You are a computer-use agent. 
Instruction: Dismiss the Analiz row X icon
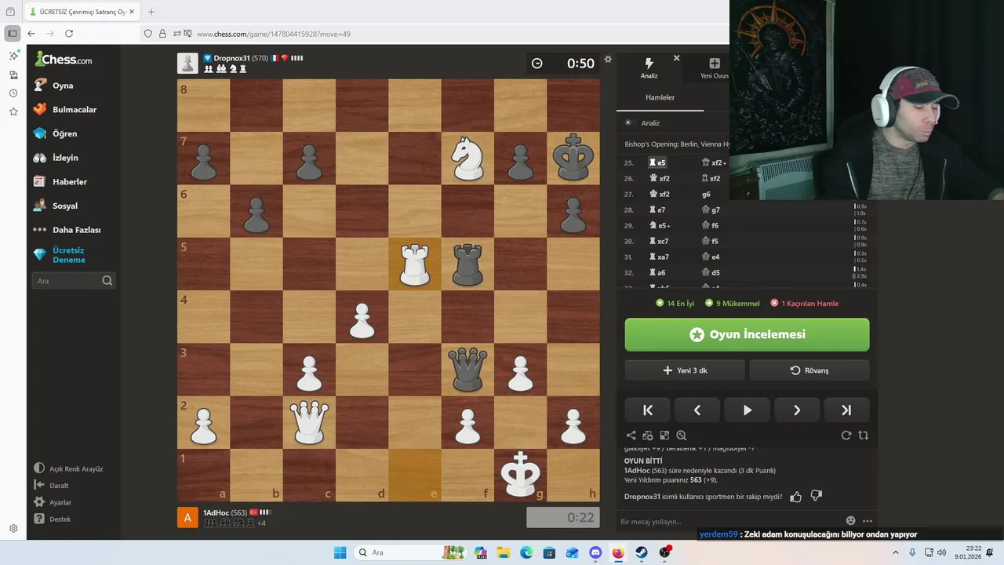(627, 122)
